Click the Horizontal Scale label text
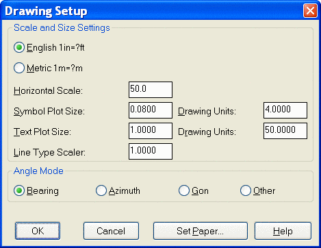This screenshot has width=321, height=248. tap(48, 90)
